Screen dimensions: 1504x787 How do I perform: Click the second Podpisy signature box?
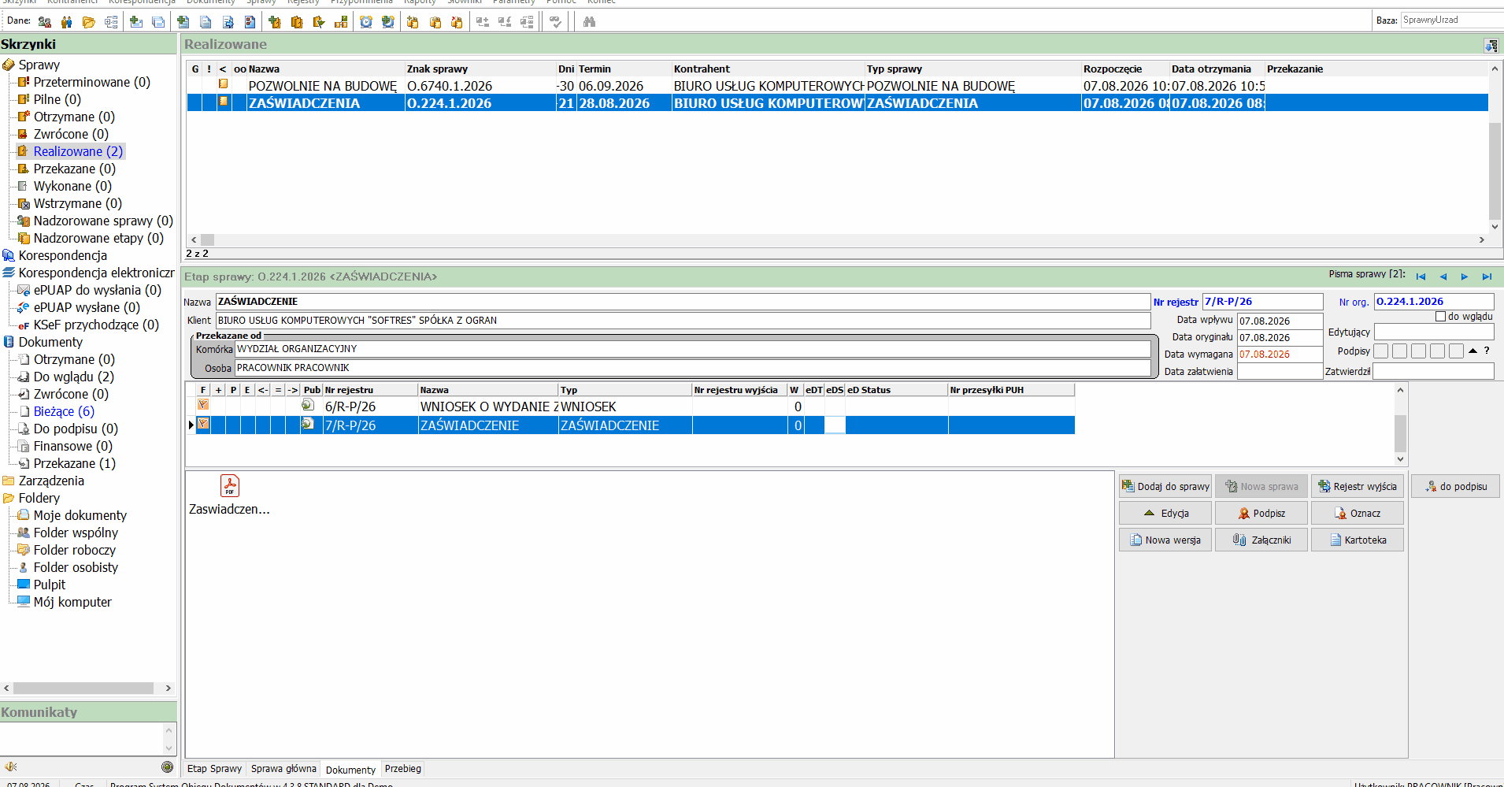click(1399, 351)
